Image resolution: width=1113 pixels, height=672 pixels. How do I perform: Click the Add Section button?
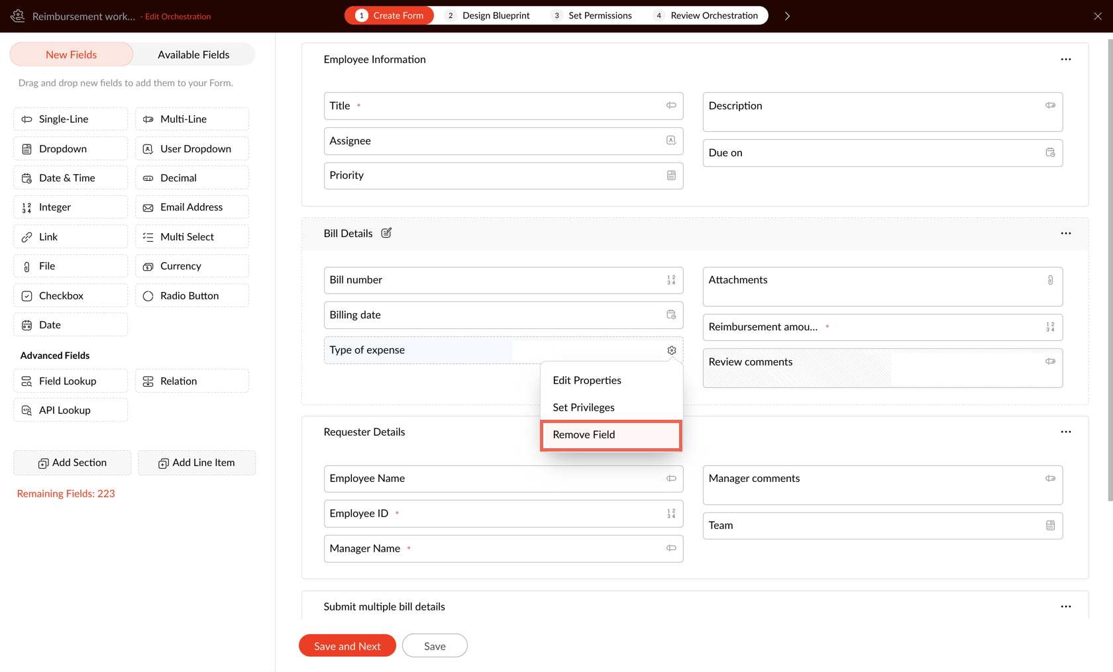pos(72,463)
